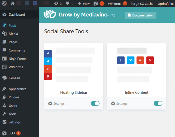This screenshot has height=137, width=175.
Task: Open the Media menu
Action: pos(13,34)
